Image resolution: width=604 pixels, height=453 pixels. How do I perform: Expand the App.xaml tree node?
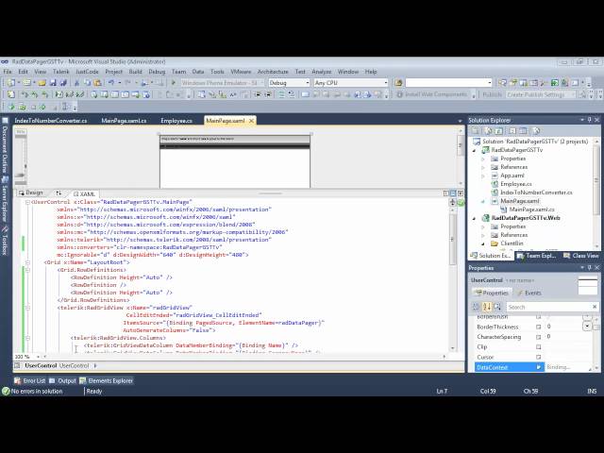[x=483, y=176]
